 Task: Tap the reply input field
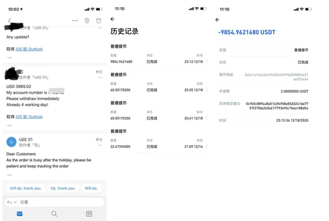[61, 202]
